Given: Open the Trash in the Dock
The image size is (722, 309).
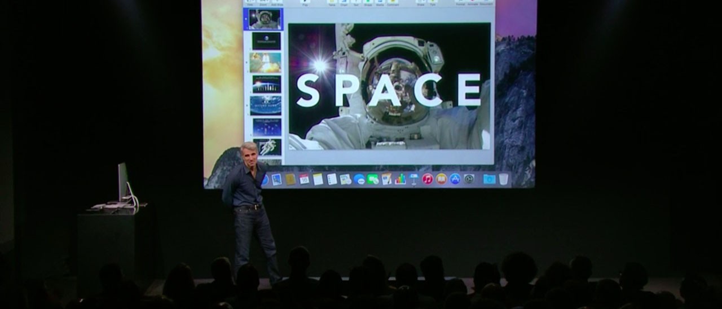Looking at the screenshot, I should (503, 179).
